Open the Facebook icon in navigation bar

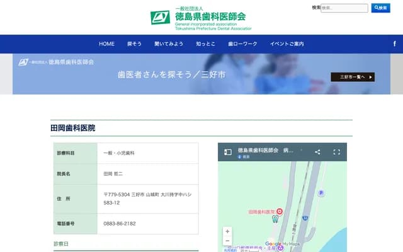pos(395,43)
